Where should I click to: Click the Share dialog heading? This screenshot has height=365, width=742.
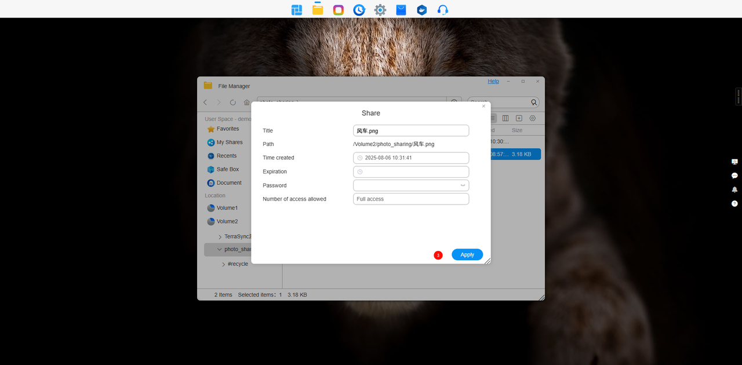point(371,113)
